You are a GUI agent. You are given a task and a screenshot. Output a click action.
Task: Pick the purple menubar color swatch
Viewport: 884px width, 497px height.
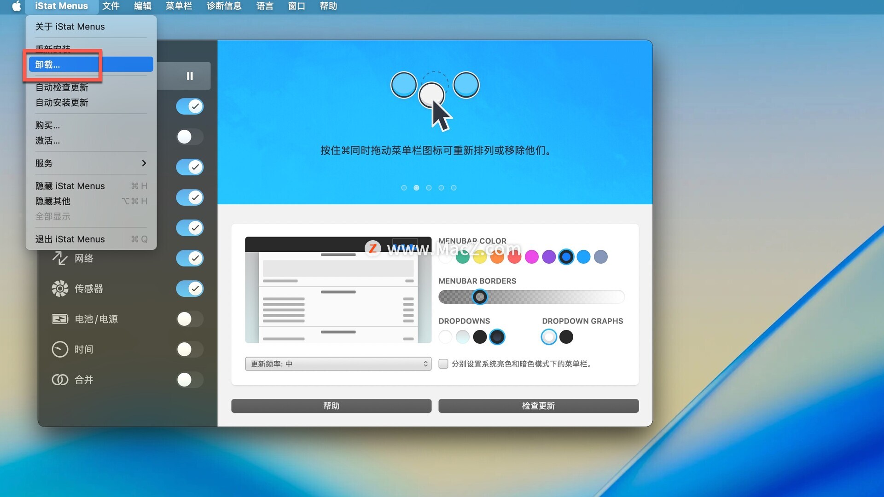click(x=549, y=257)
